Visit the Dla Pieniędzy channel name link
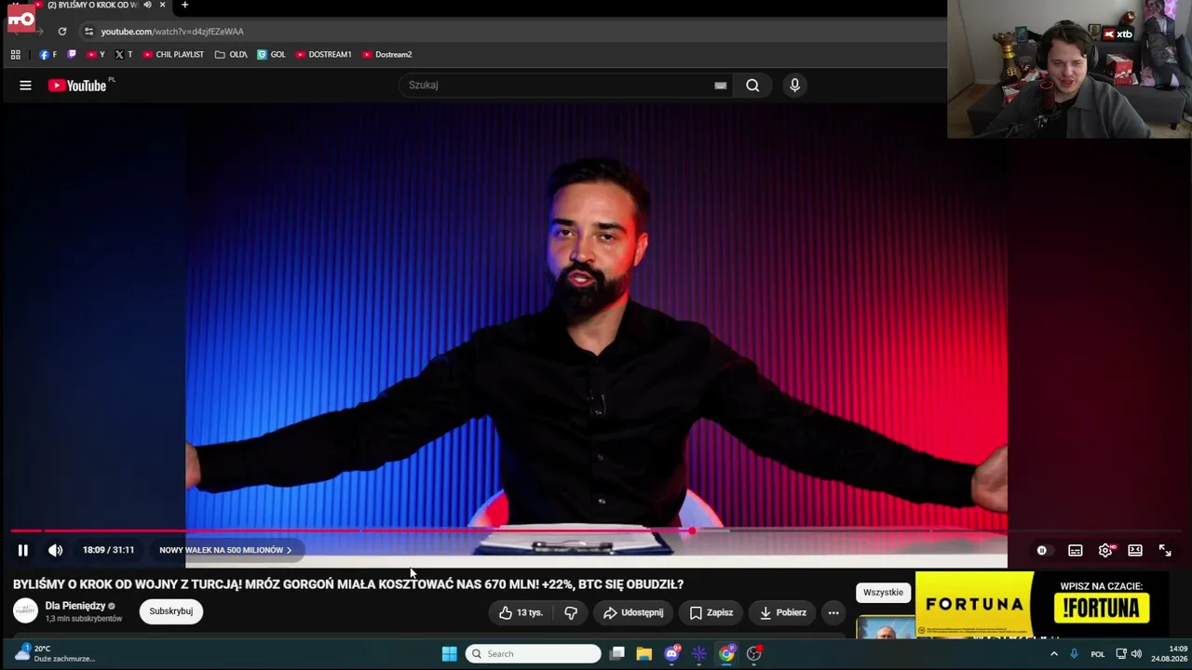This screenshot has width=1192, height=670. coord(75,606)
